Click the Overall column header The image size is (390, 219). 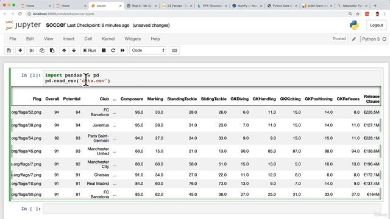(x=52, y=99)
